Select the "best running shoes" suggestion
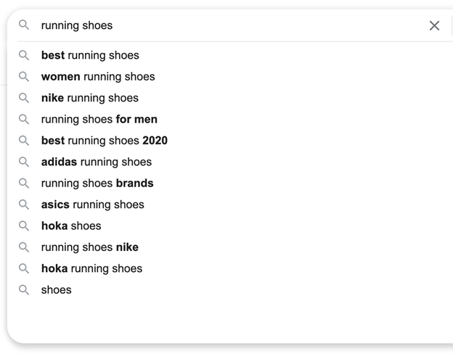The image size is (453, 354). [x=90, y=55]
